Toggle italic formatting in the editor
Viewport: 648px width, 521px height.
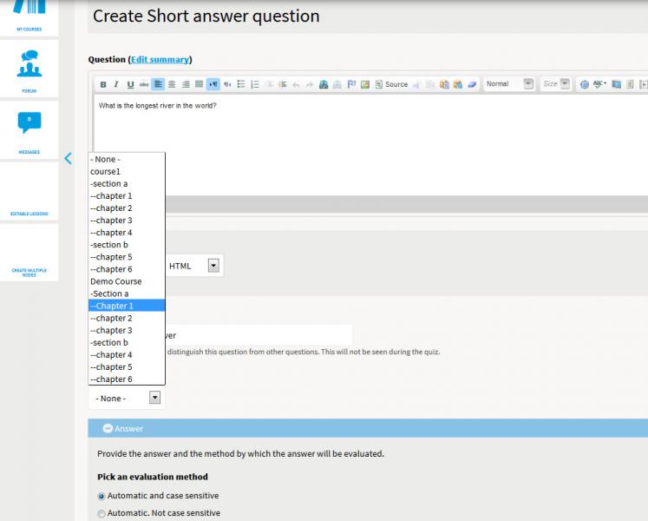pyautogui.click(x=116, y=84)
